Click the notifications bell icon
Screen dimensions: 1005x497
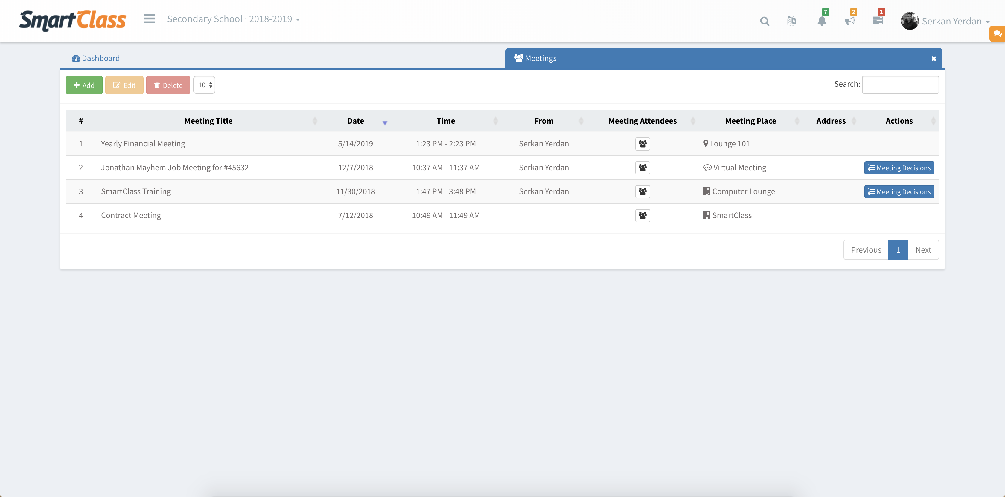(x=822, y=21)
